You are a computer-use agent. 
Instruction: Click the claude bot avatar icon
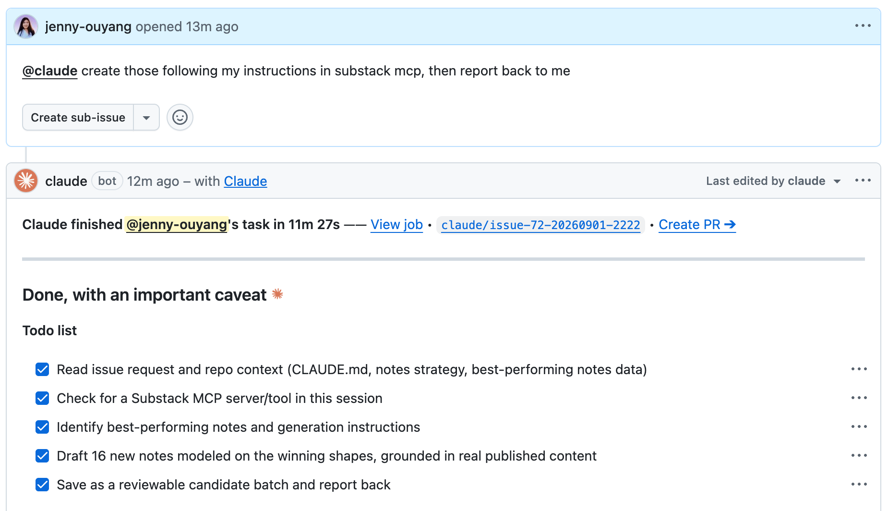click(x=26, y=181)
